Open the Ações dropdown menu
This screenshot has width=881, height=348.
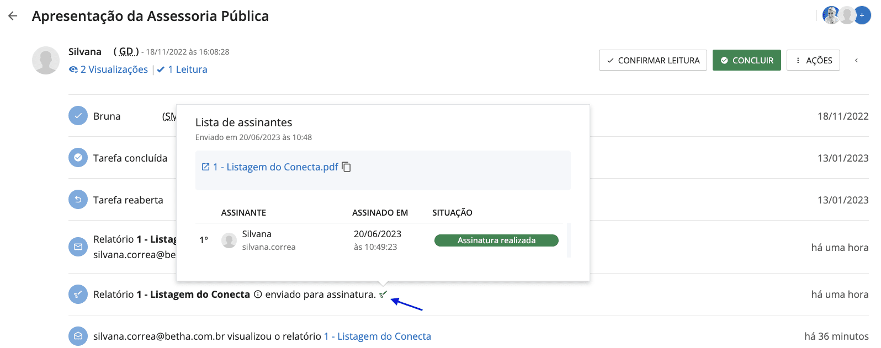[x=813, y=60]
